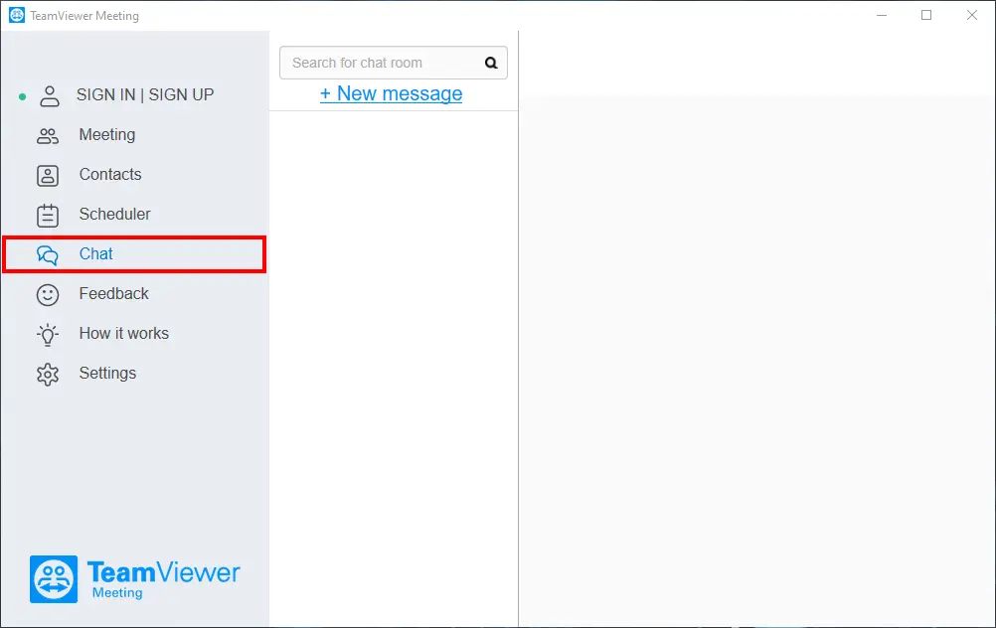Click the TeamViewer icon in the title bar
996x628 pixels.
17,15
